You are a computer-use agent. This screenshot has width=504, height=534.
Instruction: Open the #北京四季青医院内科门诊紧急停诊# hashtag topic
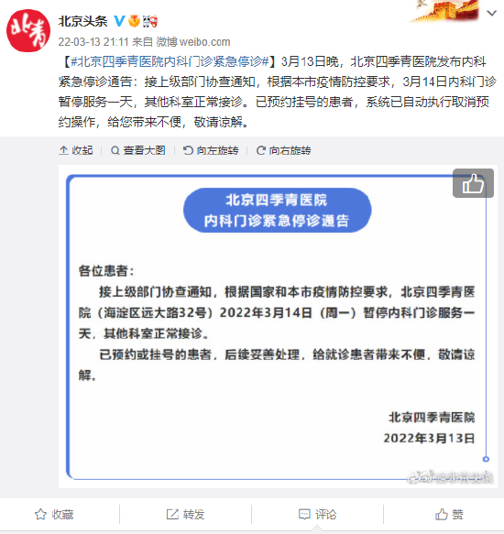click(x=170, y=61)
